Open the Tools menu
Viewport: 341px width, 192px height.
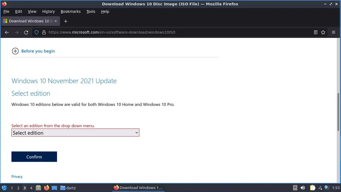pos(91,11)
